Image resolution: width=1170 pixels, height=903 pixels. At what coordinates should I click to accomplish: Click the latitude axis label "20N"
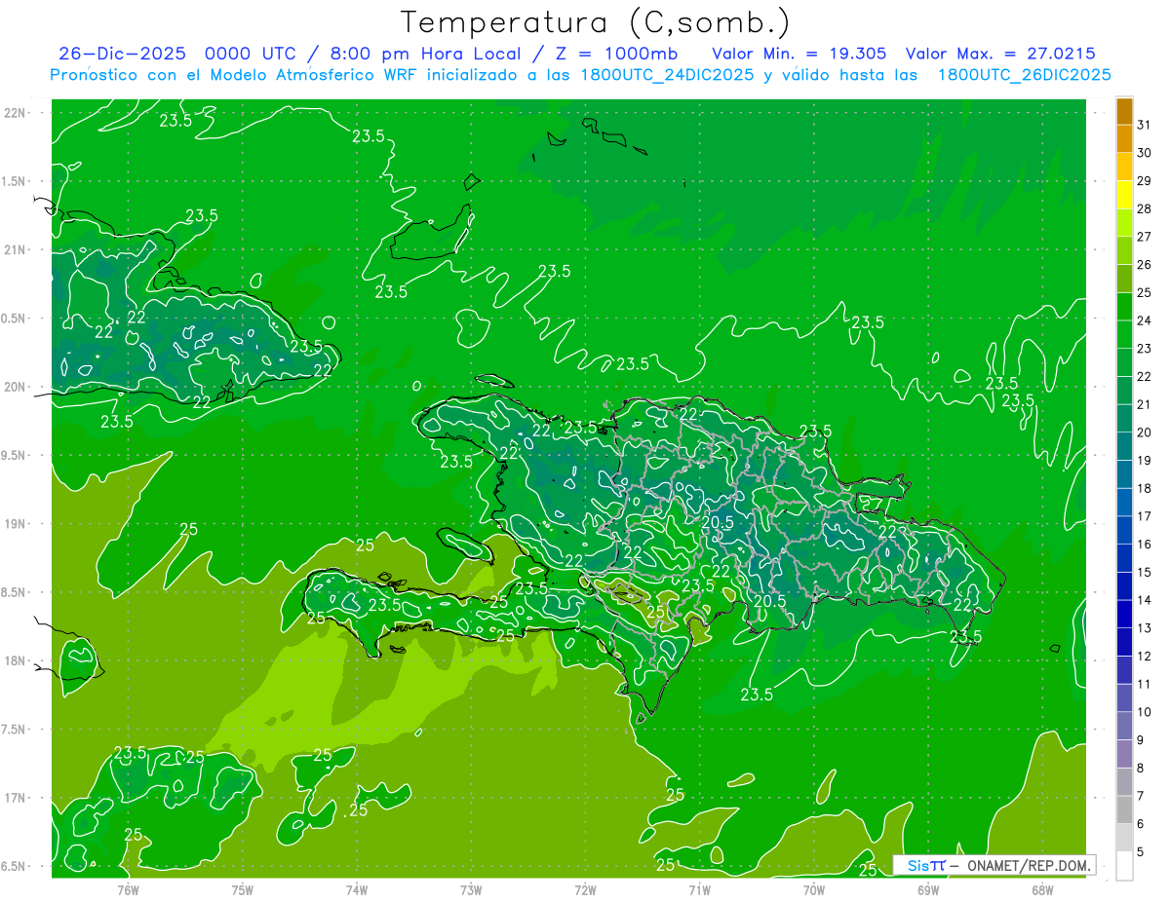pyautogui.click(x=17, y=387)
